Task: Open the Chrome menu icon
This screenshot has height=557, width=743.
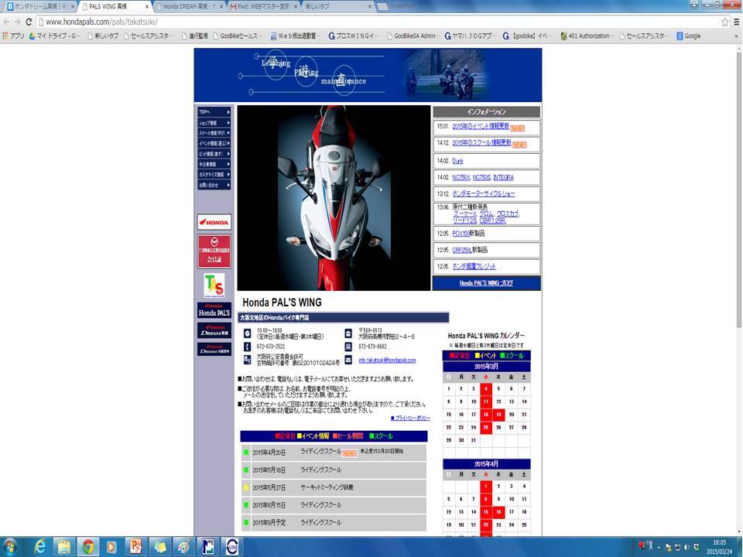Action: coord(737,22)
